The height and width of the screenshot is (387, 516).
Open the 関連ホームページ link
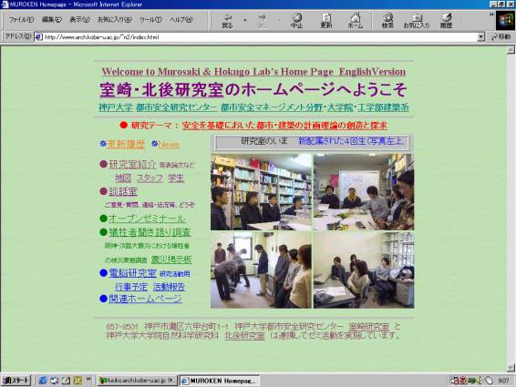145,299
